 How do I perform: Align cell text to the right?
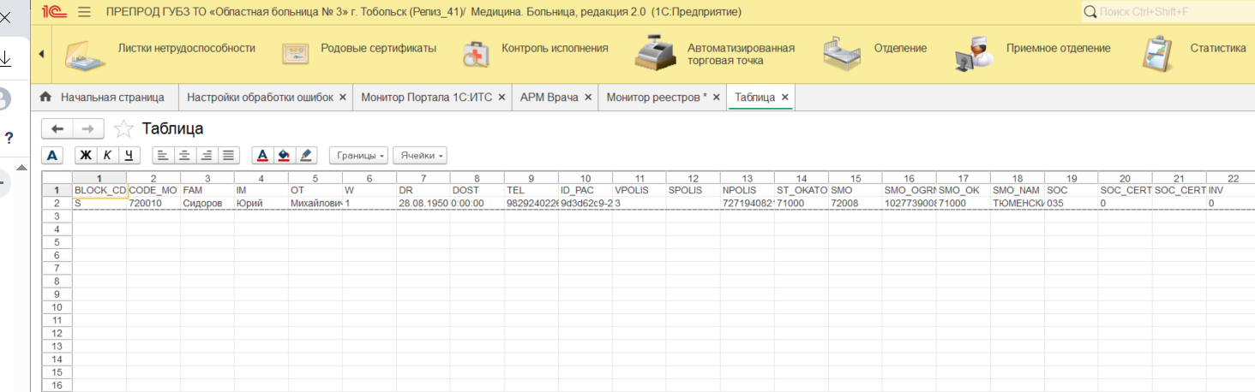click(x=206, y=155)
